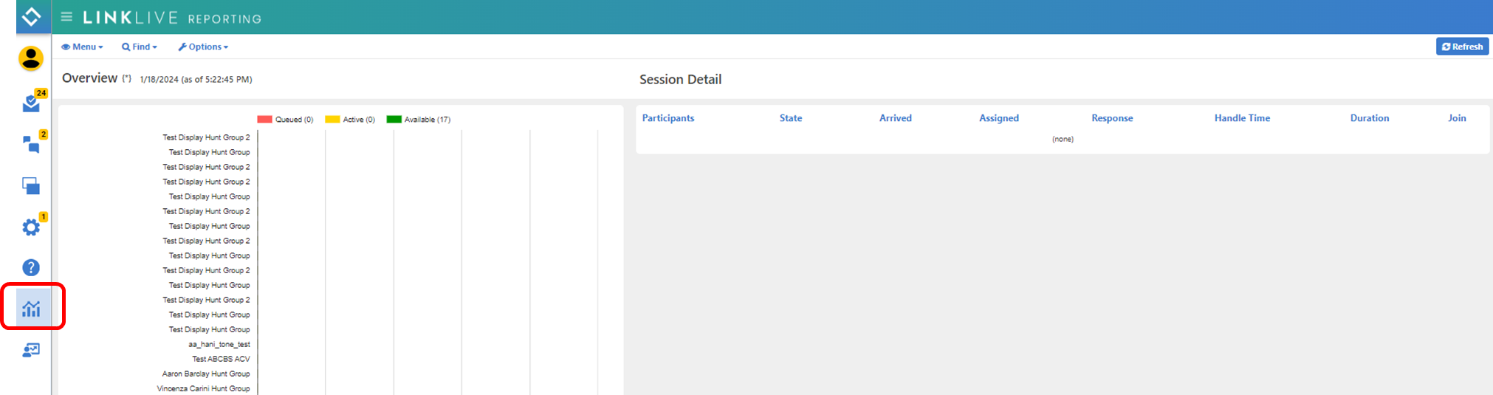Expand the Find dropdown
Image resolution: width=1493 pixels, height=395 pixels.
click(140, 47)
